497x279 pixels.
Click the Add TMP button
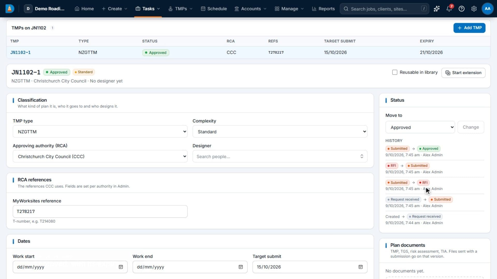[469, 28]
